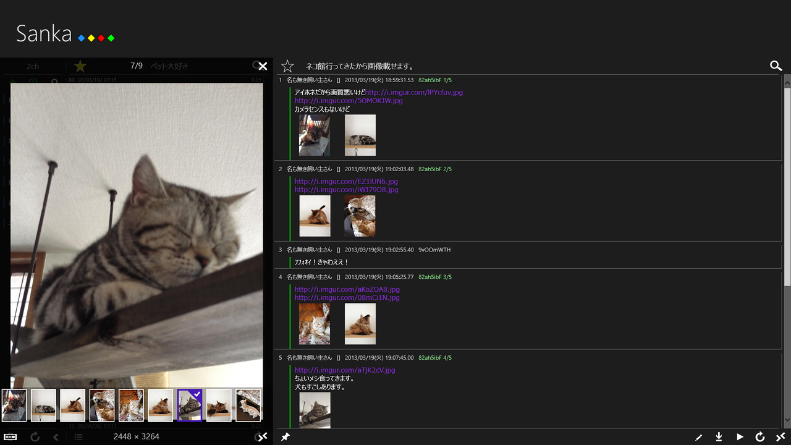Viewport: 791px width, 445px height.
Task: Select the third filmstrip thumbnail
Action: [x=72, y=405]
